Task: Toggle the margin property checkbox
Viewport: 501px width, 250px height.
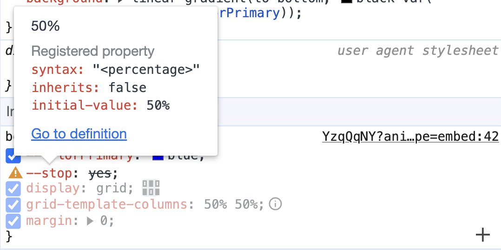Action: click(13, 220)
